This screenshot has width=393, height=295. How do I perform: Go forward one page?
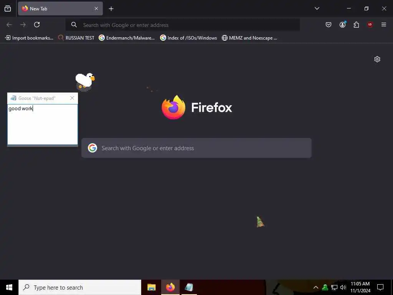23,25
